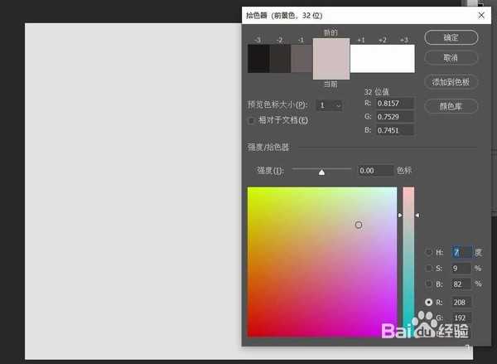The image size is (497, 364).
Task: Open the 颜色库 color libraries
Action: coord(451,106)
